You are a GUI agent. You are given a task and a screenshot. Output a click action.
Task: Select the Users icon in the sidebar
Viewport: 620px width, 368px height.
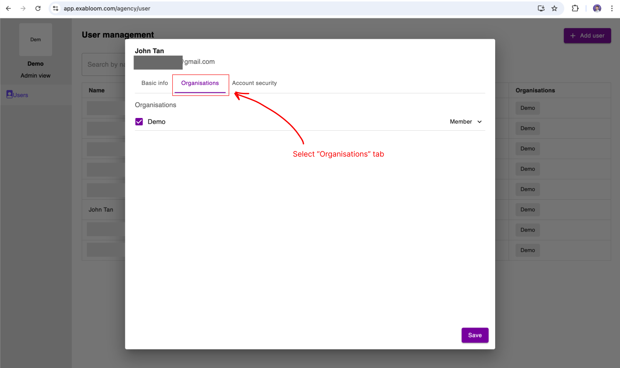coord(17,94)
